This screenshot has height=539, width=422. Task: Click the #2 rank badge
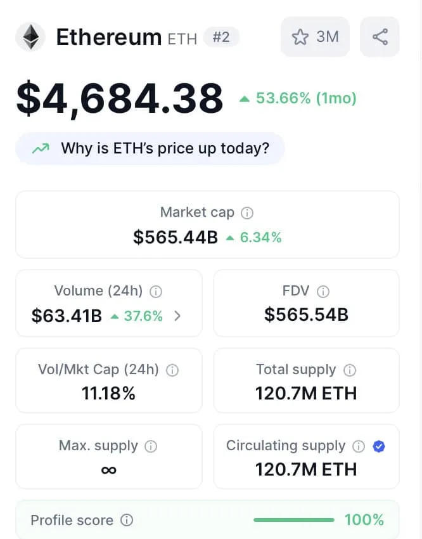click(221, 37)
